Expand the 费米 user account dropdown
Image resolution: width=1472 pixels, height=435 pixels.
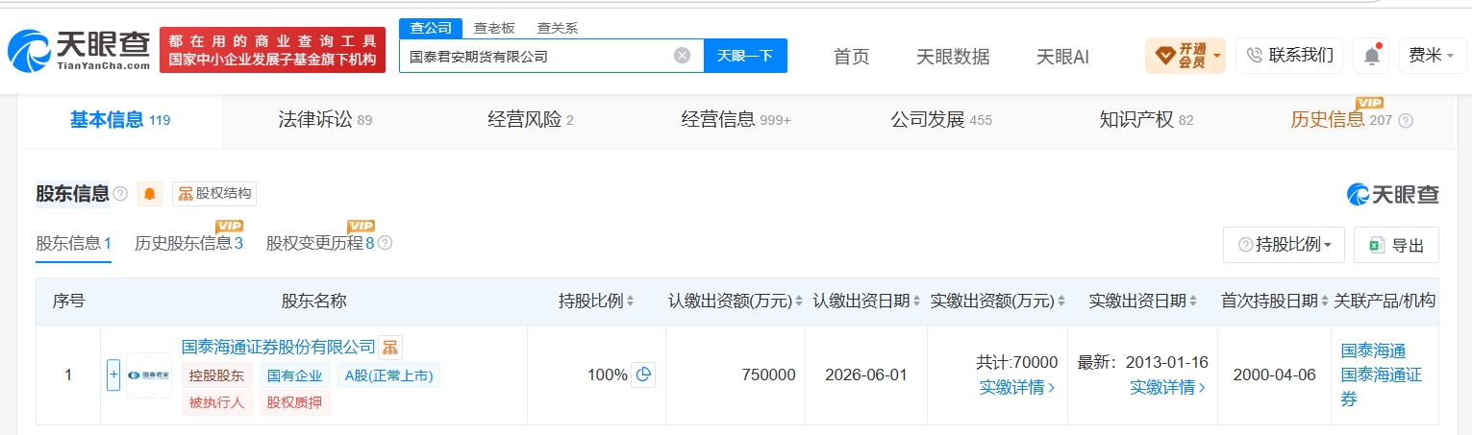pos(1431,56)
